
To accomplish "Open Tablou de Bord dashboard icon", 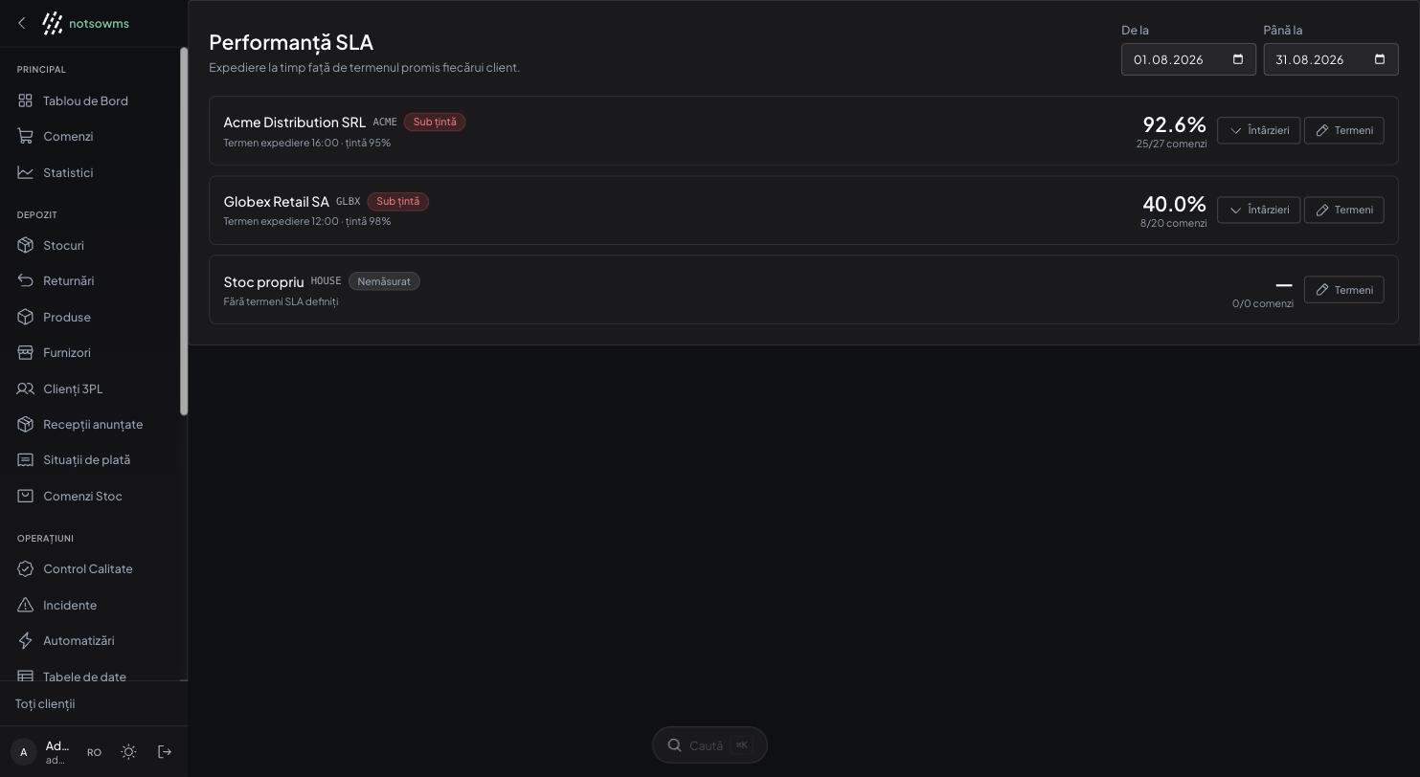I will coord(26,100).
